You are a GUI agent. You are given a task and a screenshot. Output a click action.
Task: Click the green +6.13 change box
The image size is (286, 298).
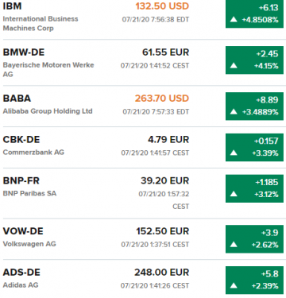pos(254,14)
